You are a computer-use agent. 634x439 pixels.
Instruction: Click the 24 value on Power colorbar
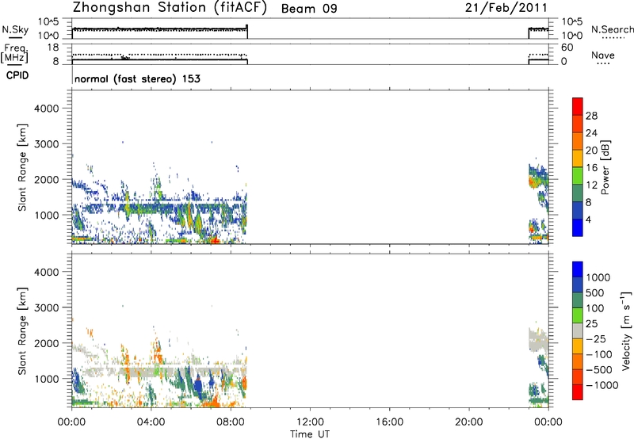tap(591, 133)
